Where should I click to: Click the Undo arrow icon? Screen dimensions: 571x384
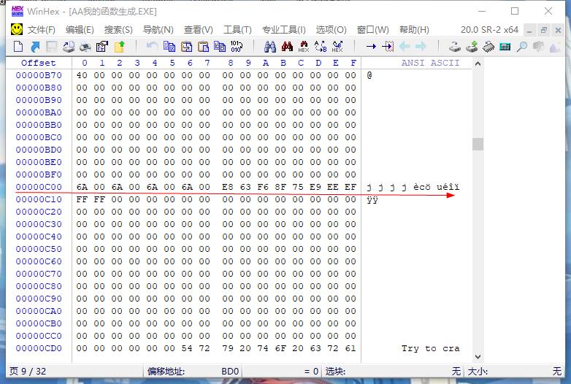(x=152, y=46)
